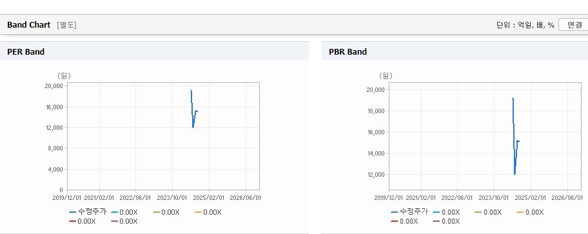This screenshot has width=588, height=234.
Task: Toggle the 수정주가 legend in PER Band chart
Action: pyautogui.click(x=88, y=212)
